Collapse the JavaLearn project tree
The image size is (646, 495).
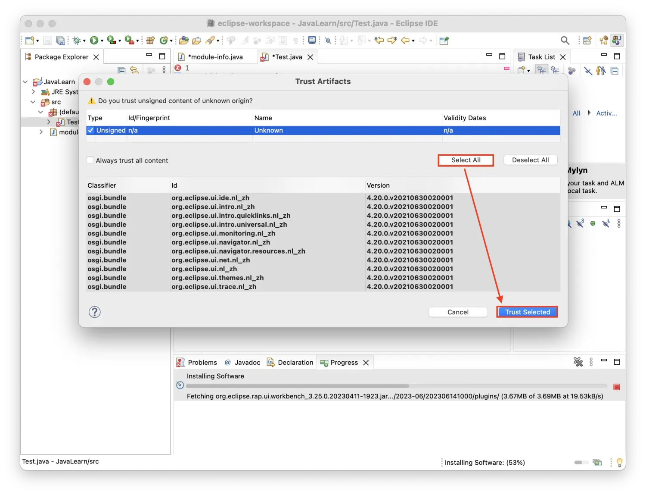[x=25, y=82]
